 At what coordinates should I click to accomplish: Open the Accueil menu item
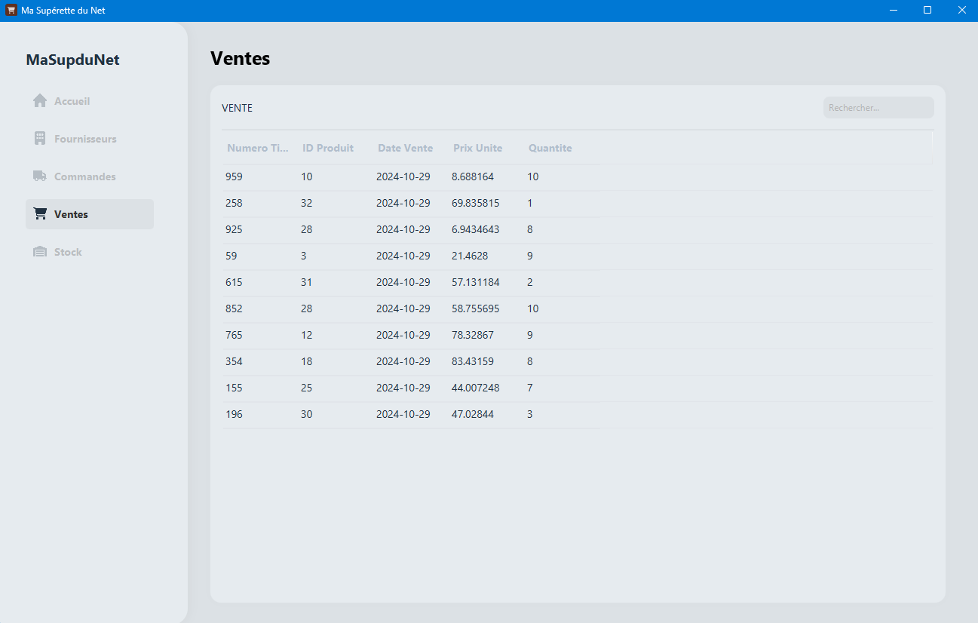[x=90, y=101]
